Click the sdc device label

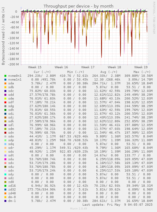[x=11, y=91]
